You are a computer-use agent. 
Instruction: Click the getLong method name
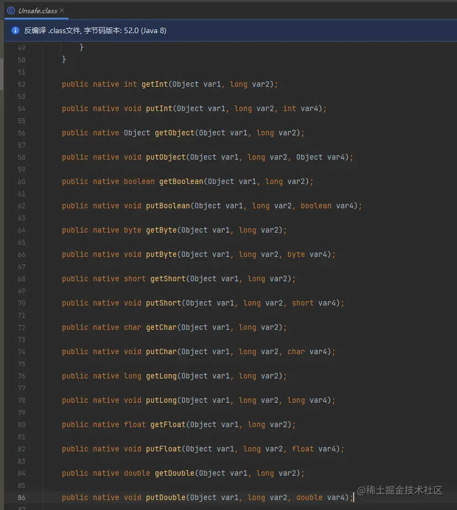(x=161, y=376)
